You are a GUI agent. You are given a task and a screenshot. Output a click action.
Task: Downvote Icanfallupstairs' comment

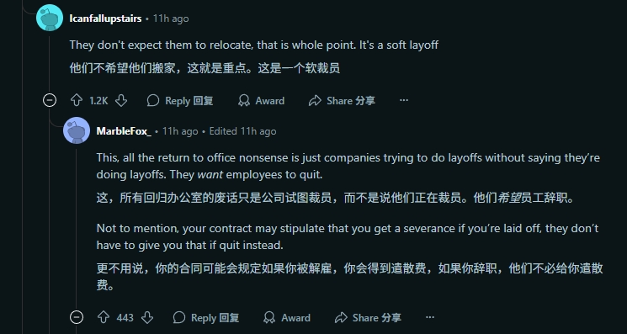(x=121, y=100)
